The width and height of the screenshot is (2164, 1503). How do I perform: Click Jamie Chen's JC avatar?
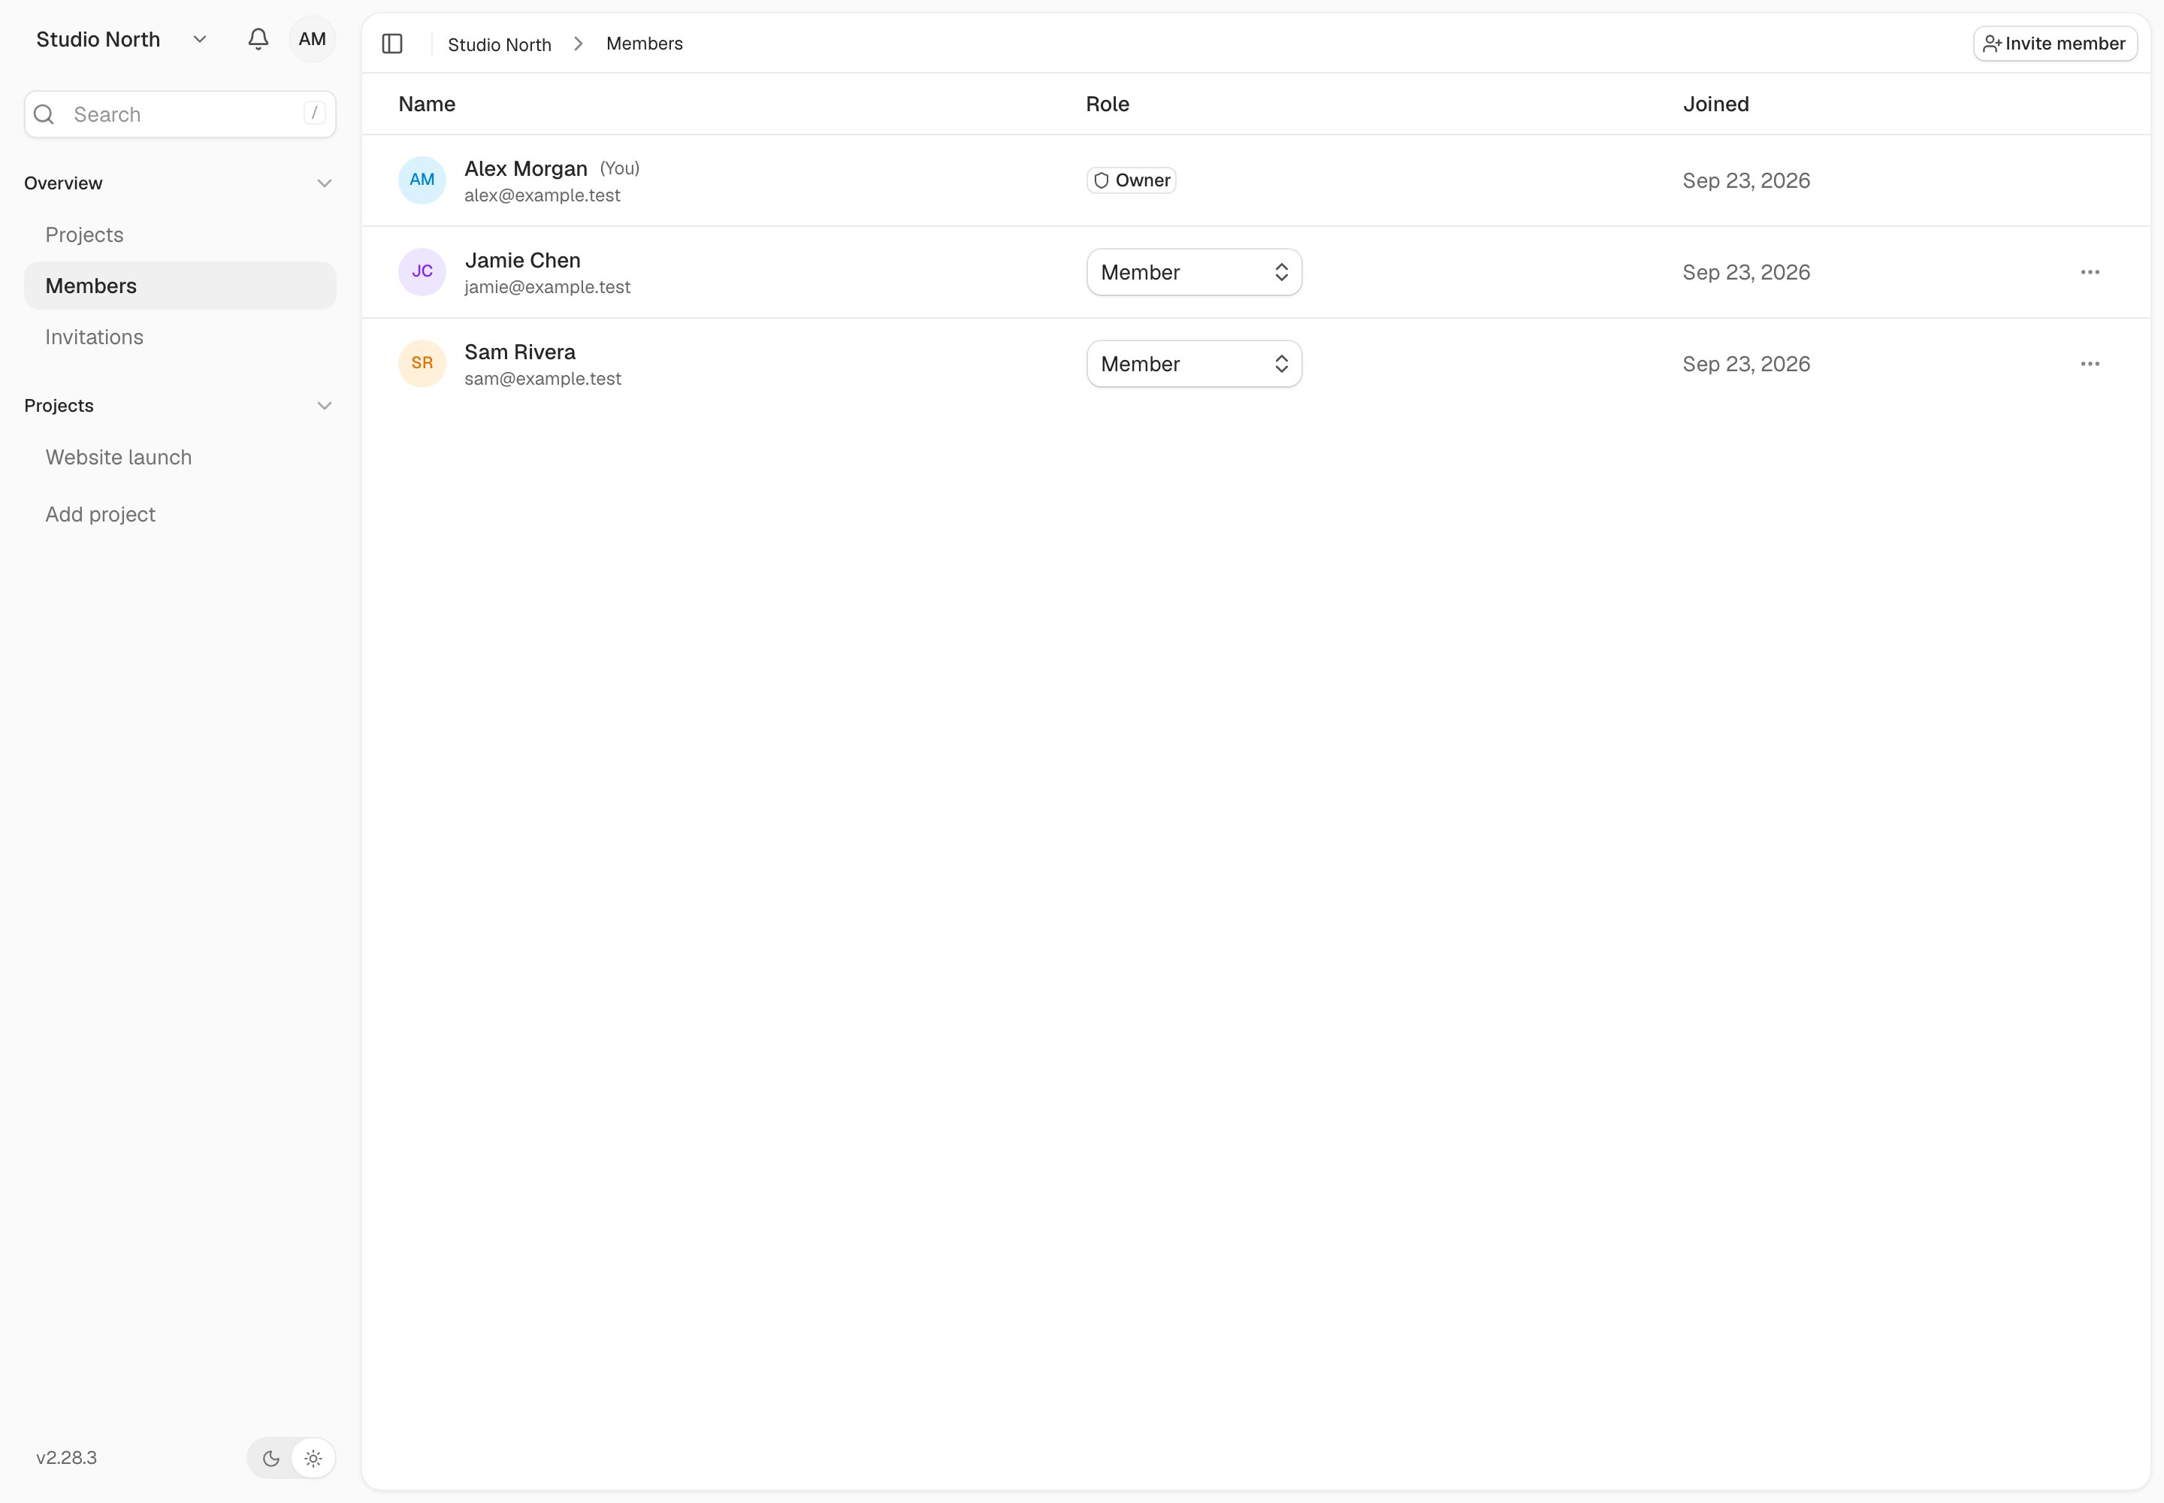tap(422, 272)
